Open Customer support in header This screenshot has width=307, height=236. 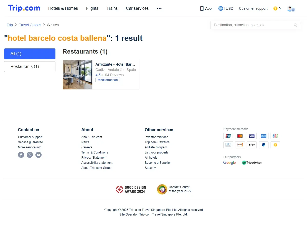pyautogui.click(x=253, y=9)
